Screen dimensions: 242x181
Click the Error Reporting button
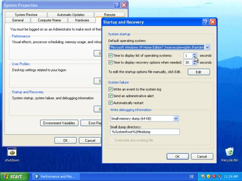coord(91,123)
